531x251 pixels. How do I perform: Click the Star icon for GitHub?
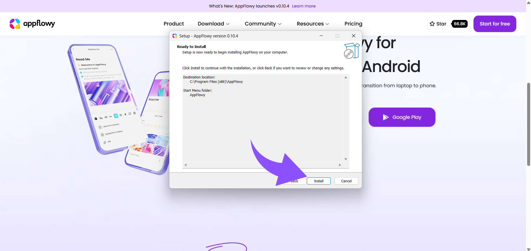point(432,24)
